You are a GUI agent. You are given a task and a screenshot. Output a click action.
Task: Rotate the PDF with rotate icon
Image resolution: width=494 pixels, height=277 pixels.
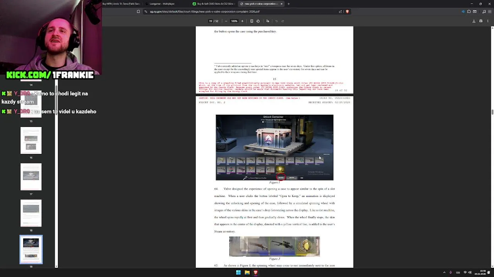[258, 21]
